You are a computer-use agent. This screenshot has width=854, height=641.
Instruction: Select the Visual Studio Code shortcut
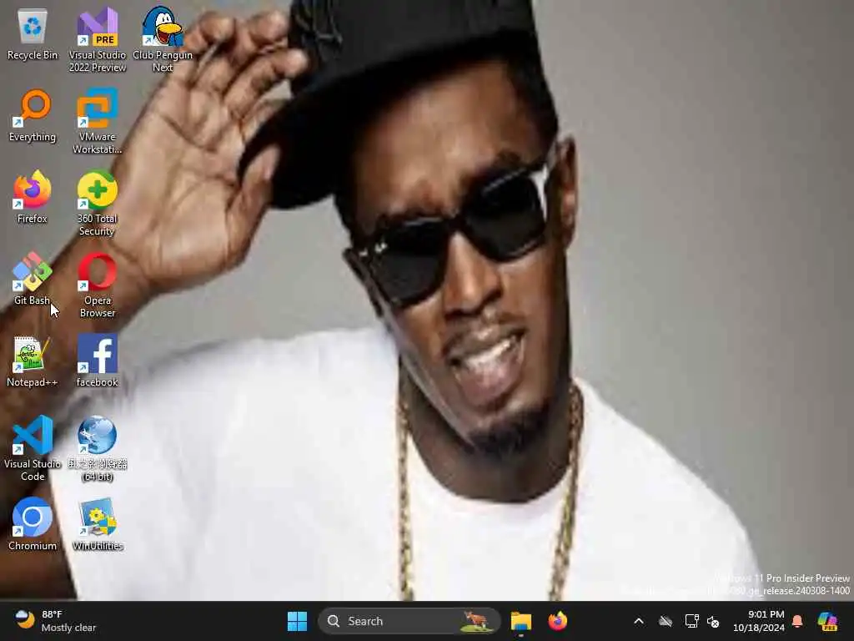(x=33, y=448)
